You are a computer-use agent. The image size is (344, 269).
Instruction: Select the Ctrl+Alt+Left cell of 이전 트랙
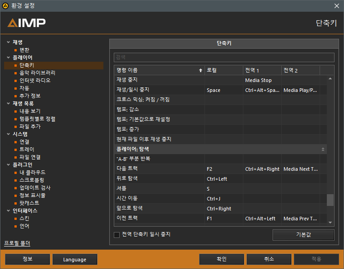click(x=262, y=219)
